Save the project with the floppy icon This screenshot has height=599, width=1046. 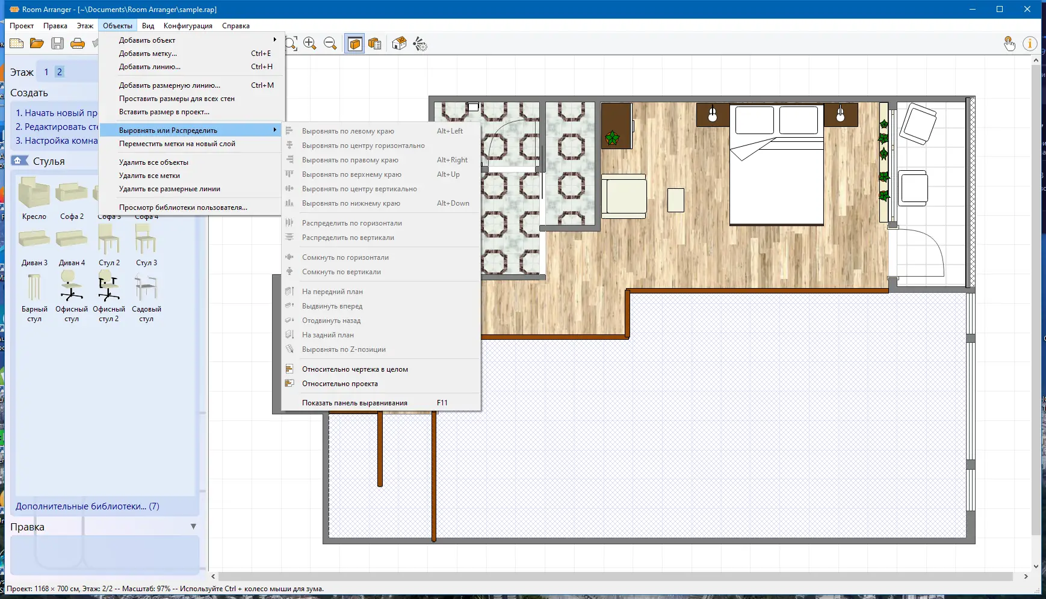pyautogui.click(x=57, y=43)
